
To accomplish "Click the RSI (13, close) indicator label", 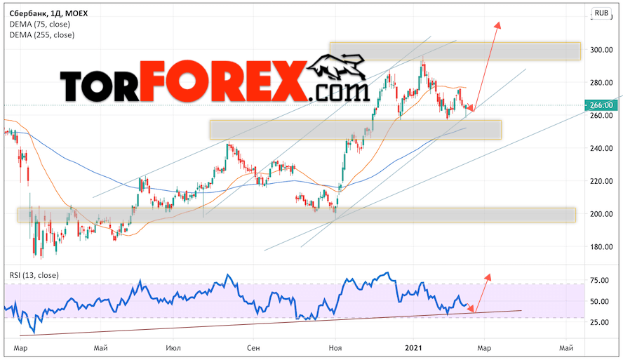I will point(34,275).
